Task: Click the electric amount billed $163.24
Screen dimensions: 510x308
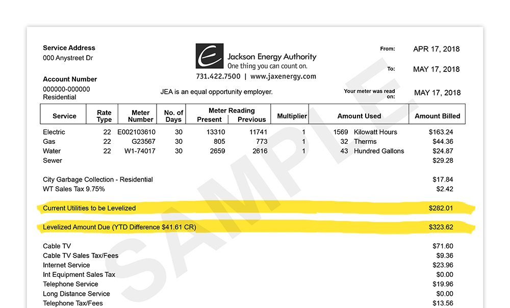Action: (x=441, y=132)
